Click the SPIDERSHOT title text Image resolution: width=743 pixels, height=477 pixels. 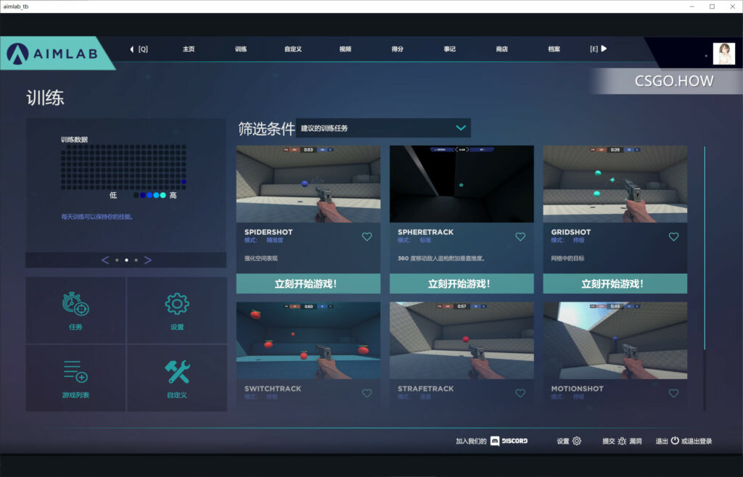tap(268, 232)
